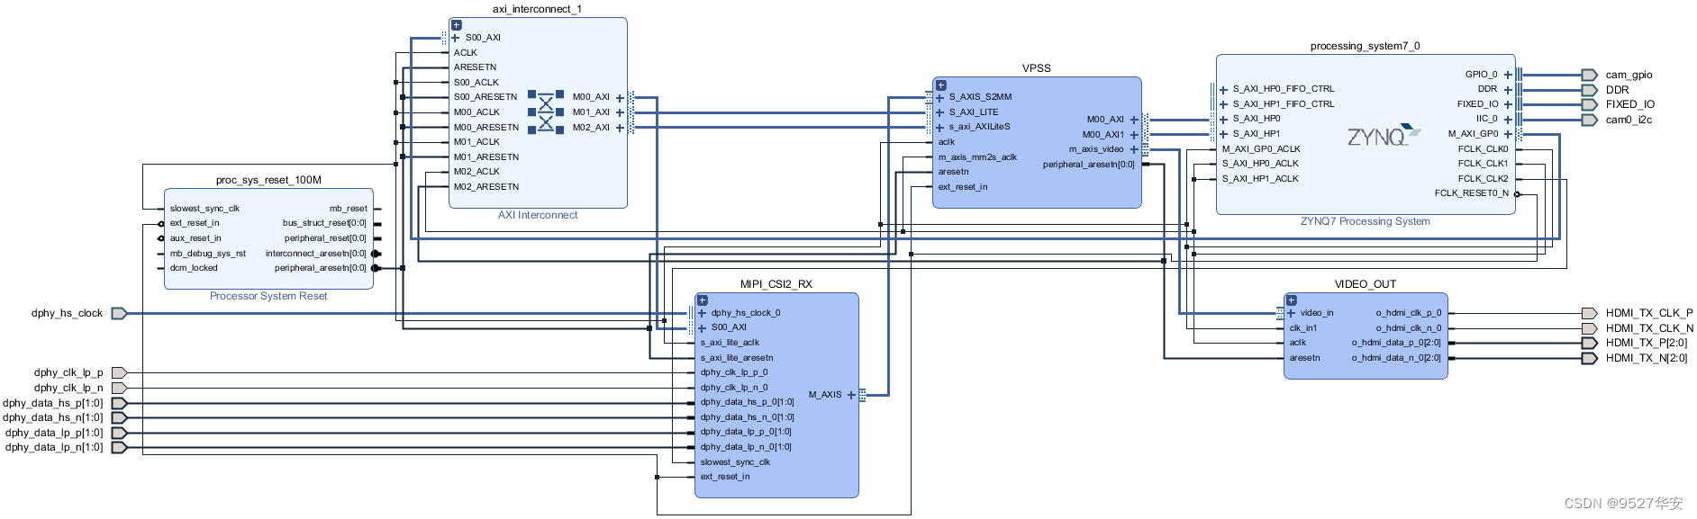Select the DDR external port icon

pos(1590,90)
